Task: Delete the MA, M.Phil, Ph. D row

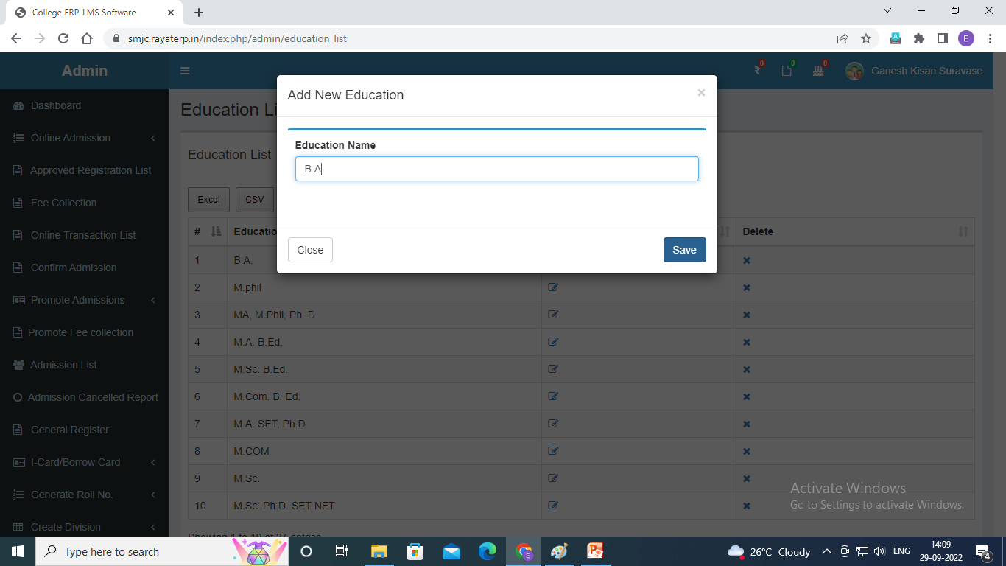Action: pos(746,315)
